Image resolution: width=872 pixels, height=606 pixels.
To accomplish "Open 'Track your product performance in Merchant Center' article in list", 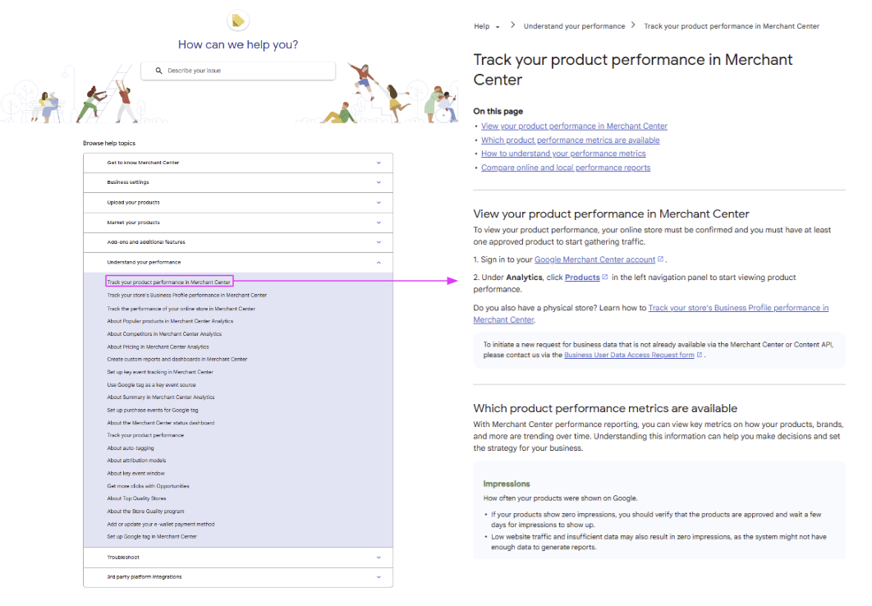I will click(x=168, y=282).
